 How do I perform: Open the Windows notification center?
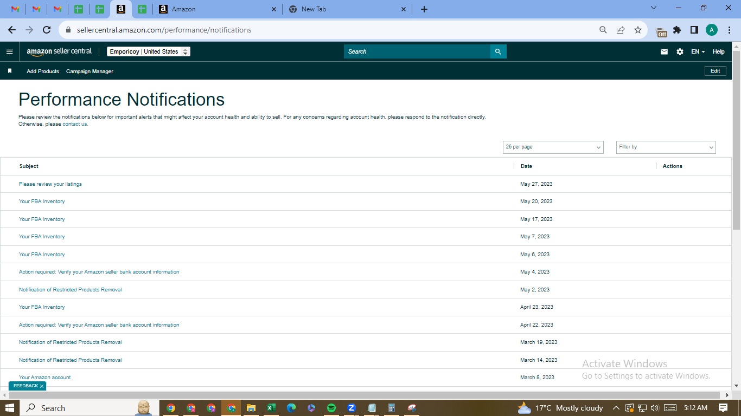(723, 408)
